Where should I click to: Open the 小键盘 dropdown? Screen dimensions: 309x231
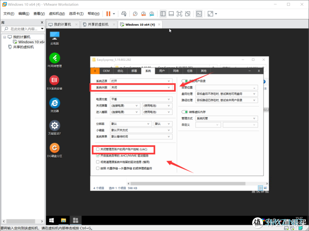pos(141,130)
